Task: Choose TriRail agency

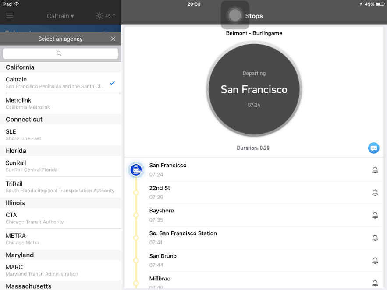Action: click(x=60, y=187)
